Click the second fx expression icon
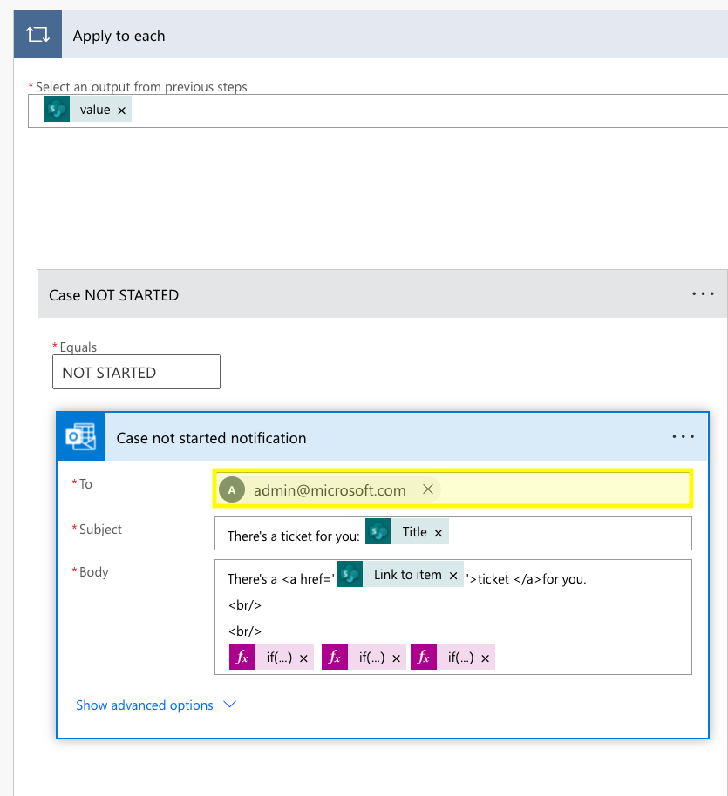Viewport: 728px width, 796px height. (x=335, y=658)
